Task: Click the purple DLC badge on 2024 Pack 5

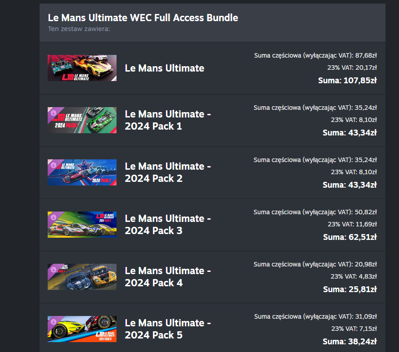Action: coord(53,322)
